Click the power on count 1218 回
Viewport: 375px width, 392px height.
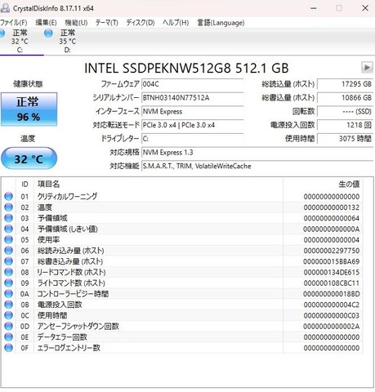[345, 125]
